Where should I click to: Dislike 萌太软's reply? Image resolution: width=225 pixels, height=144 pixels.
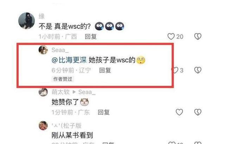198,112
